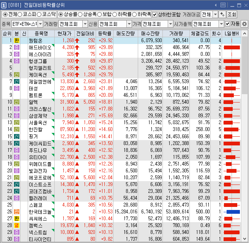Viewport: 249px width, 243px height.
Task: Select the 이스트소프 stock name
Action: click(x=40, y=185)
